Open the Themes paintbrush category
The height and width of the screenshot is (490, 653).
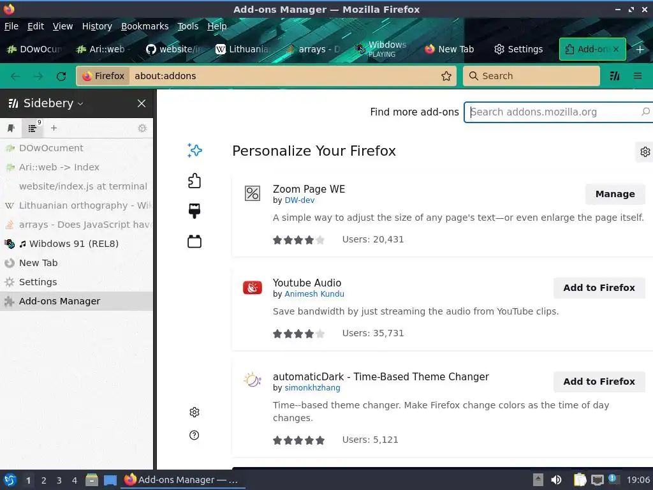[194, 211]
